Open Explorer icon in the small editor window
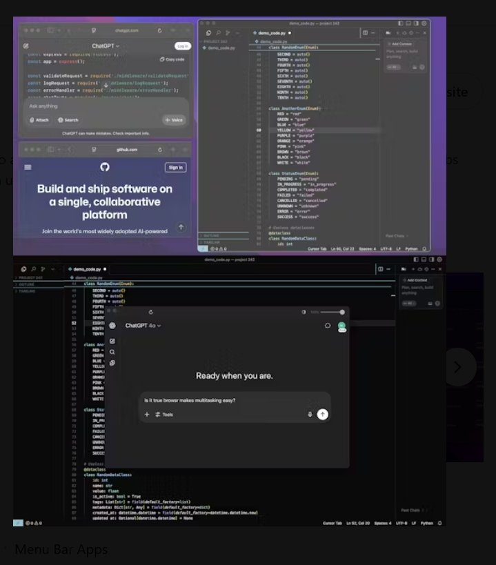The image size is (496, 565). [x=208, y=33]
